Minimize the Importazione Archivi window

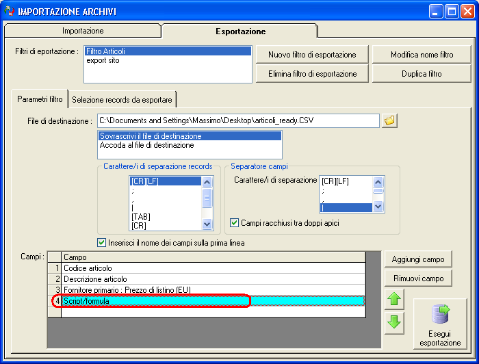(435, 12)
